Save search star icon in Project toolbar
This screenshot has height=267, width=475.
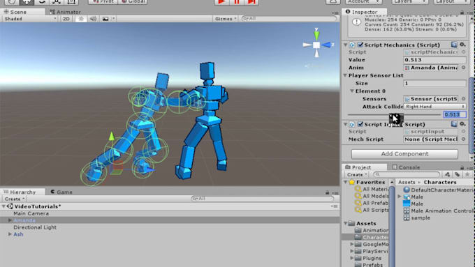pyautogui.click(x=467, y=174)
